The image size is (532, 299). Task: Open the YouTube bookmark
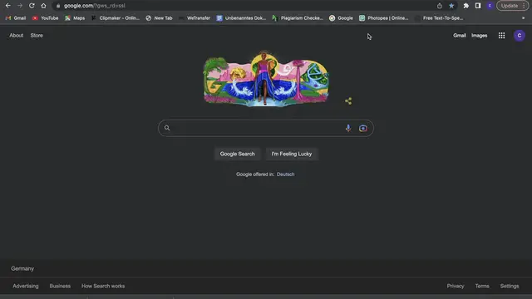[x=46, y=18]
